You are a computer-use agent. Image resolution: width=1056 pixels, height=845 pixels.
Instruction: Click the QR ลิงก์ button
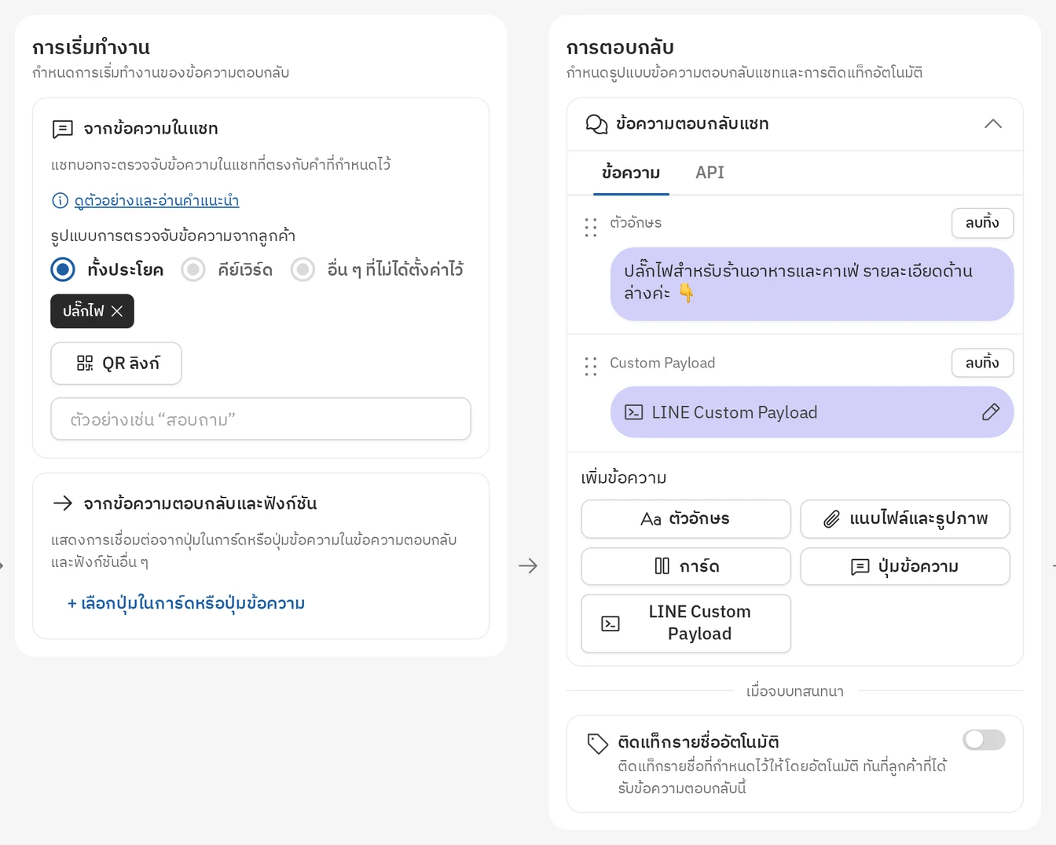click(x=116, y=364)
